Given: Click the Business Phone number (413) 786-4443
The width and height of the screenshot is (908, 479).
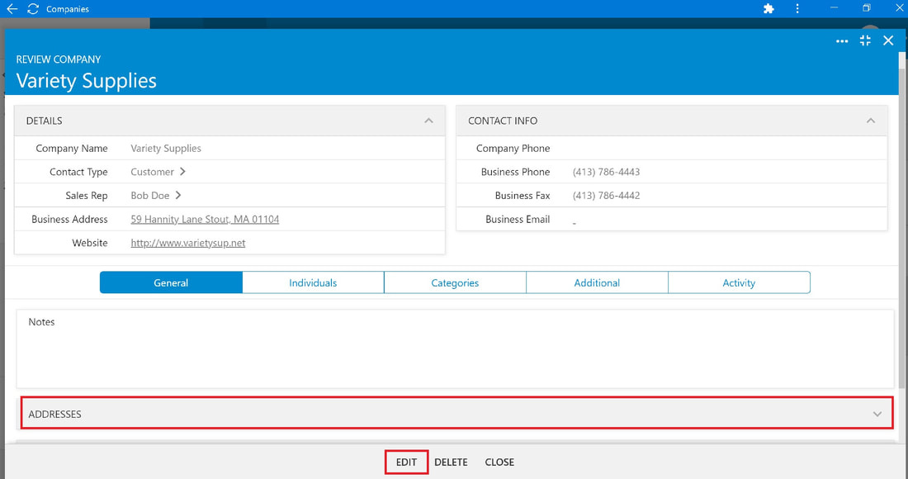Looking at the screenshot, I should [607, 172].
